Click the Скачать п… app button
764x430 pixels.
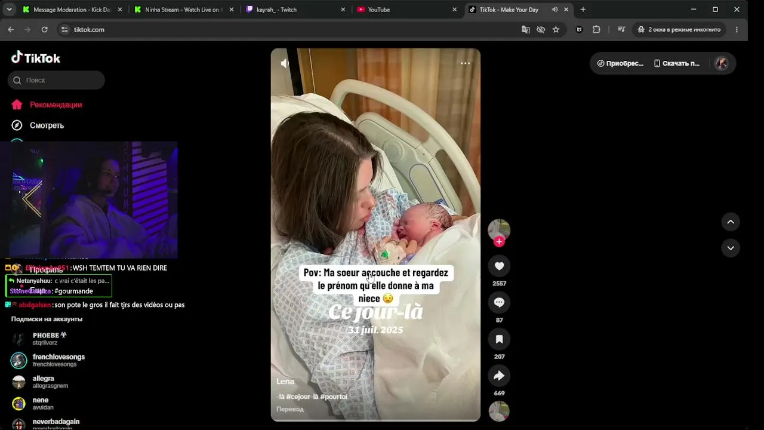pyautogui.click(x=677, y=63)
